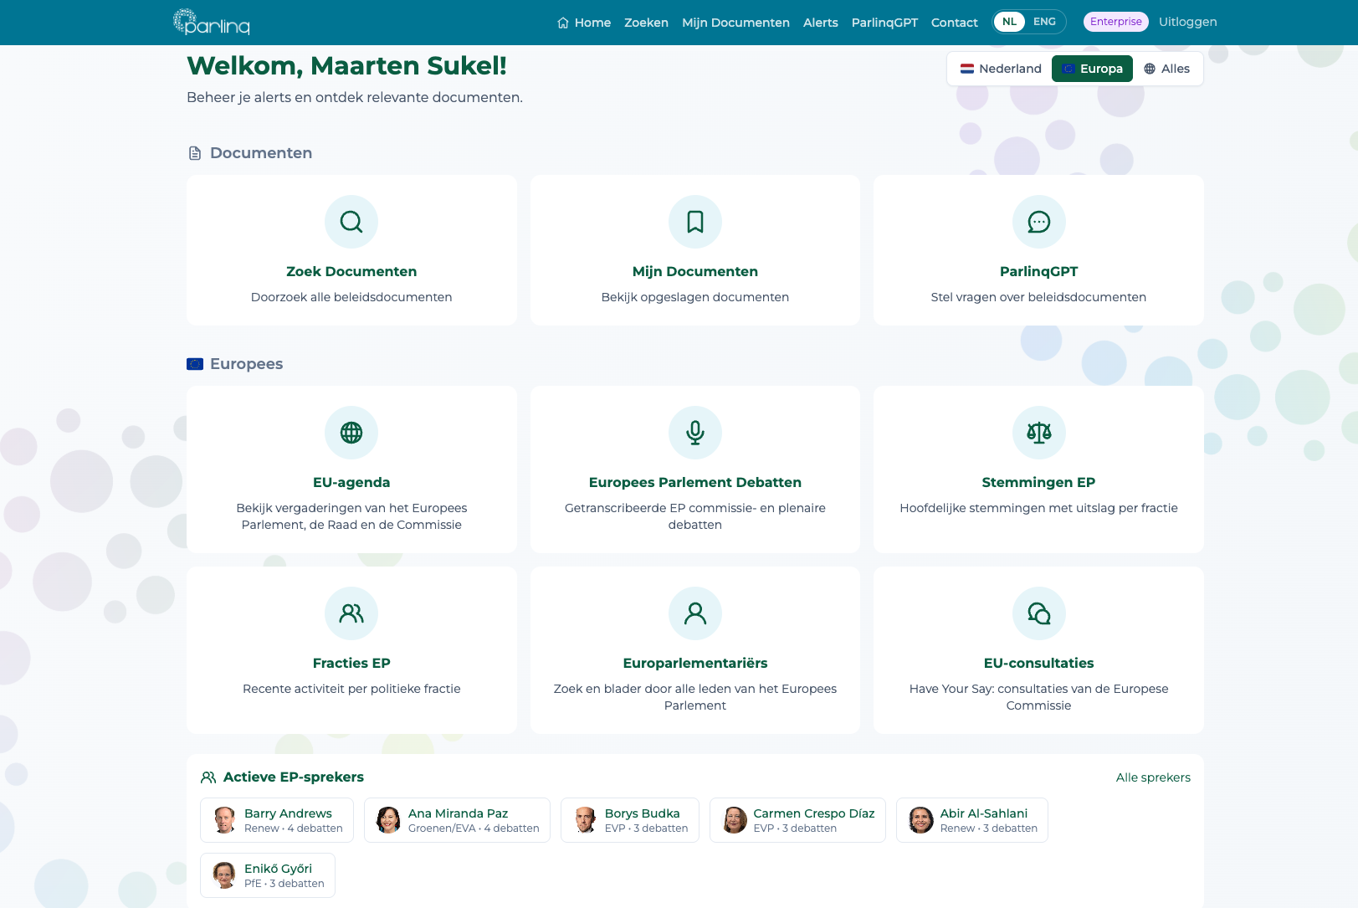Open the Fracties EP card title

(x=351, y=664)
